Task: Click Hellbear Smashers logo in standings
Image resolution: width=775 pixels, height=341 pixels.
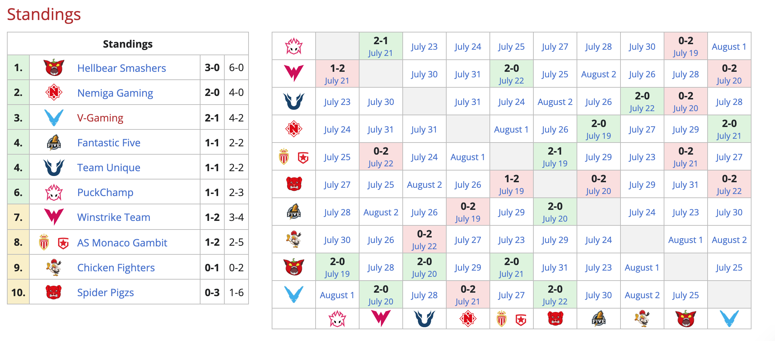Action: coord(54,67)
